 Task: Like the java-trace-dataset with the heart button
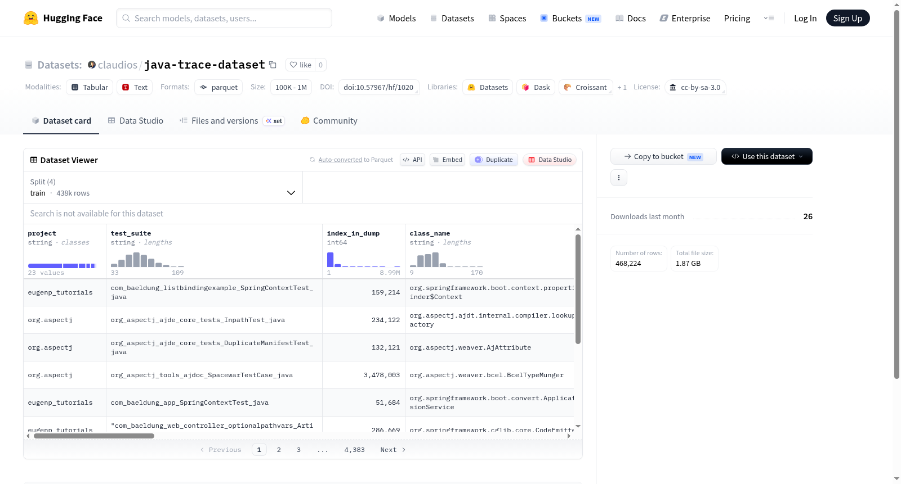(300, 65)
